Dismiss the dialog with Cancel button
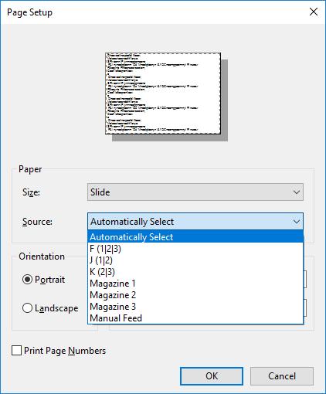 click(282, 376)
